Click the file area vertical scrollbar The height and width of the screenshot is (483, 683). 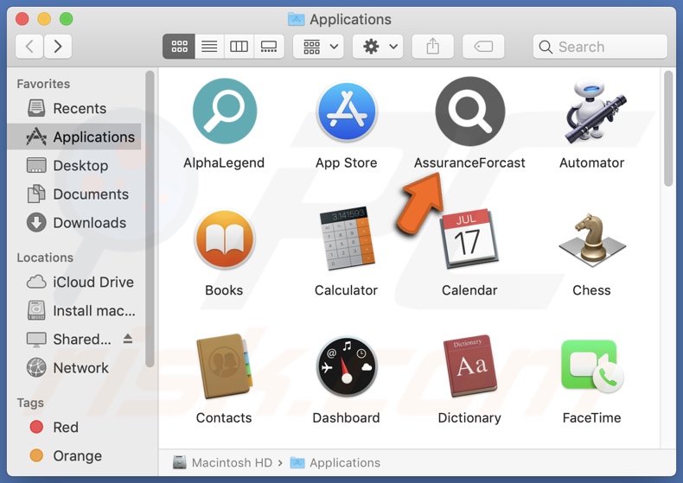(x=668, y=129)
